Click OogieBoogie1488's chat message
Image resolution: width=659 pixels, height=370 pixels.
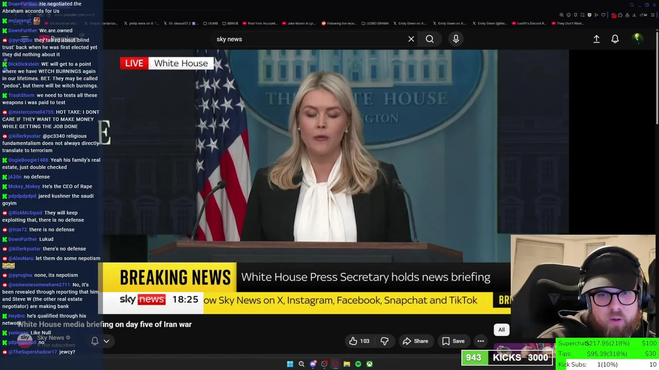(x=51, y=163)
